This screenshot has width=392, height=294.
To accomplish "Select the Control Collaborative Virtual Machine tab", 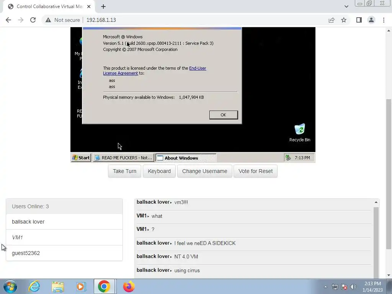I will [49, 7].
